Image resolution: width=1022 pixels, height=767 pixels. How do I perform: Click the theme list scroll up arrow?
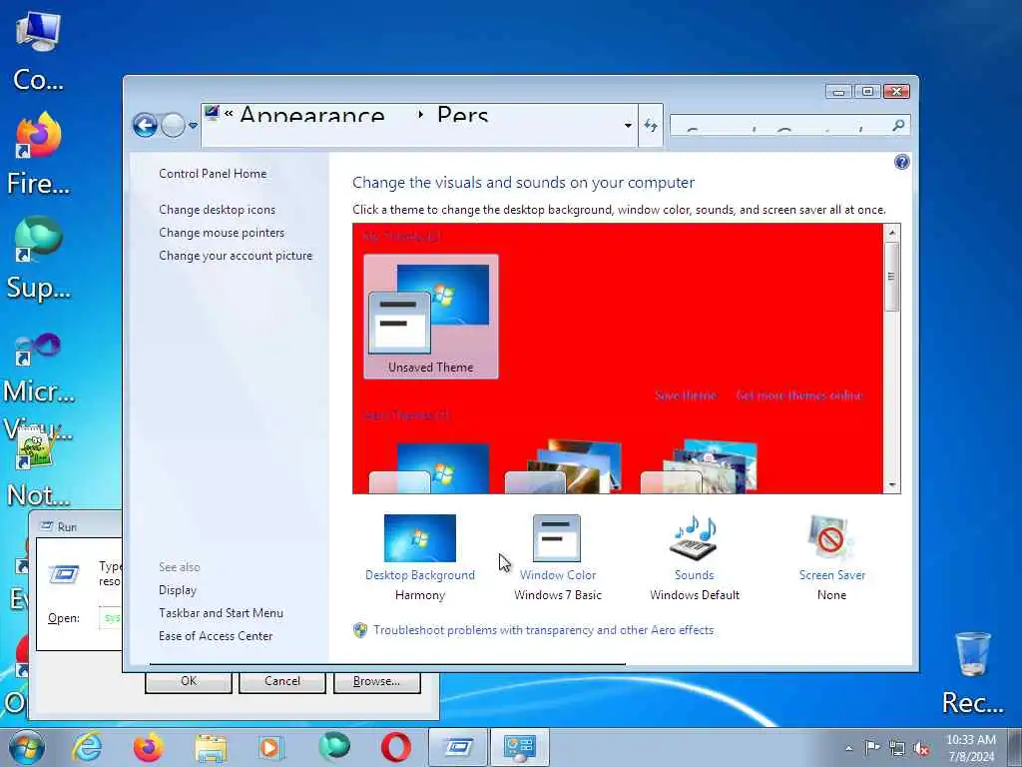[x=891, y=232]
